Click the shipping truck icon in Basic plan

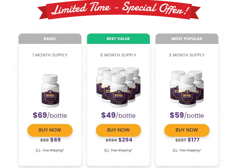[x=38, y=150]
